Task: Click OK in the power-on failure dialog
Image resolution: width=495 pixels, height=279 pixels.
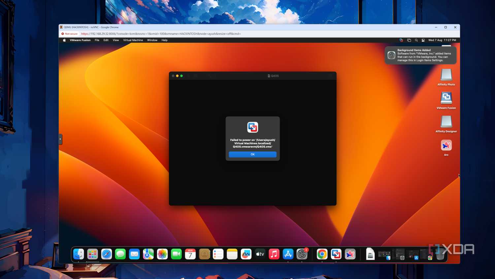Action: pos(252,154)
